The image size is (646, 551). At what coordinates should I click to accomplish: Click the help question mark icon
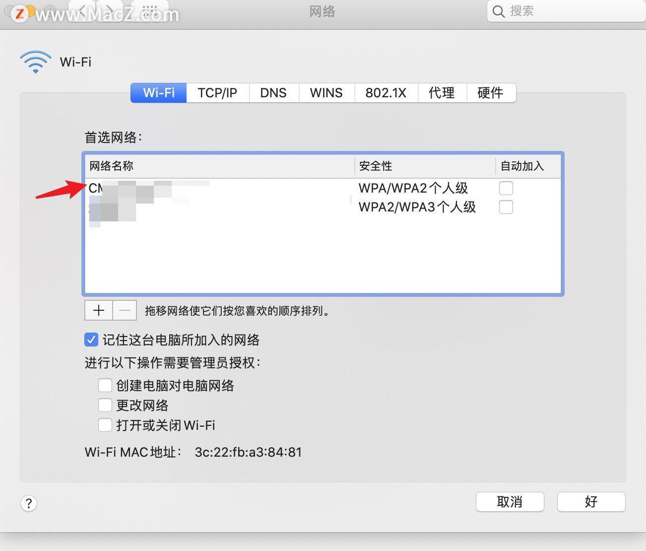tap(29, 503)
